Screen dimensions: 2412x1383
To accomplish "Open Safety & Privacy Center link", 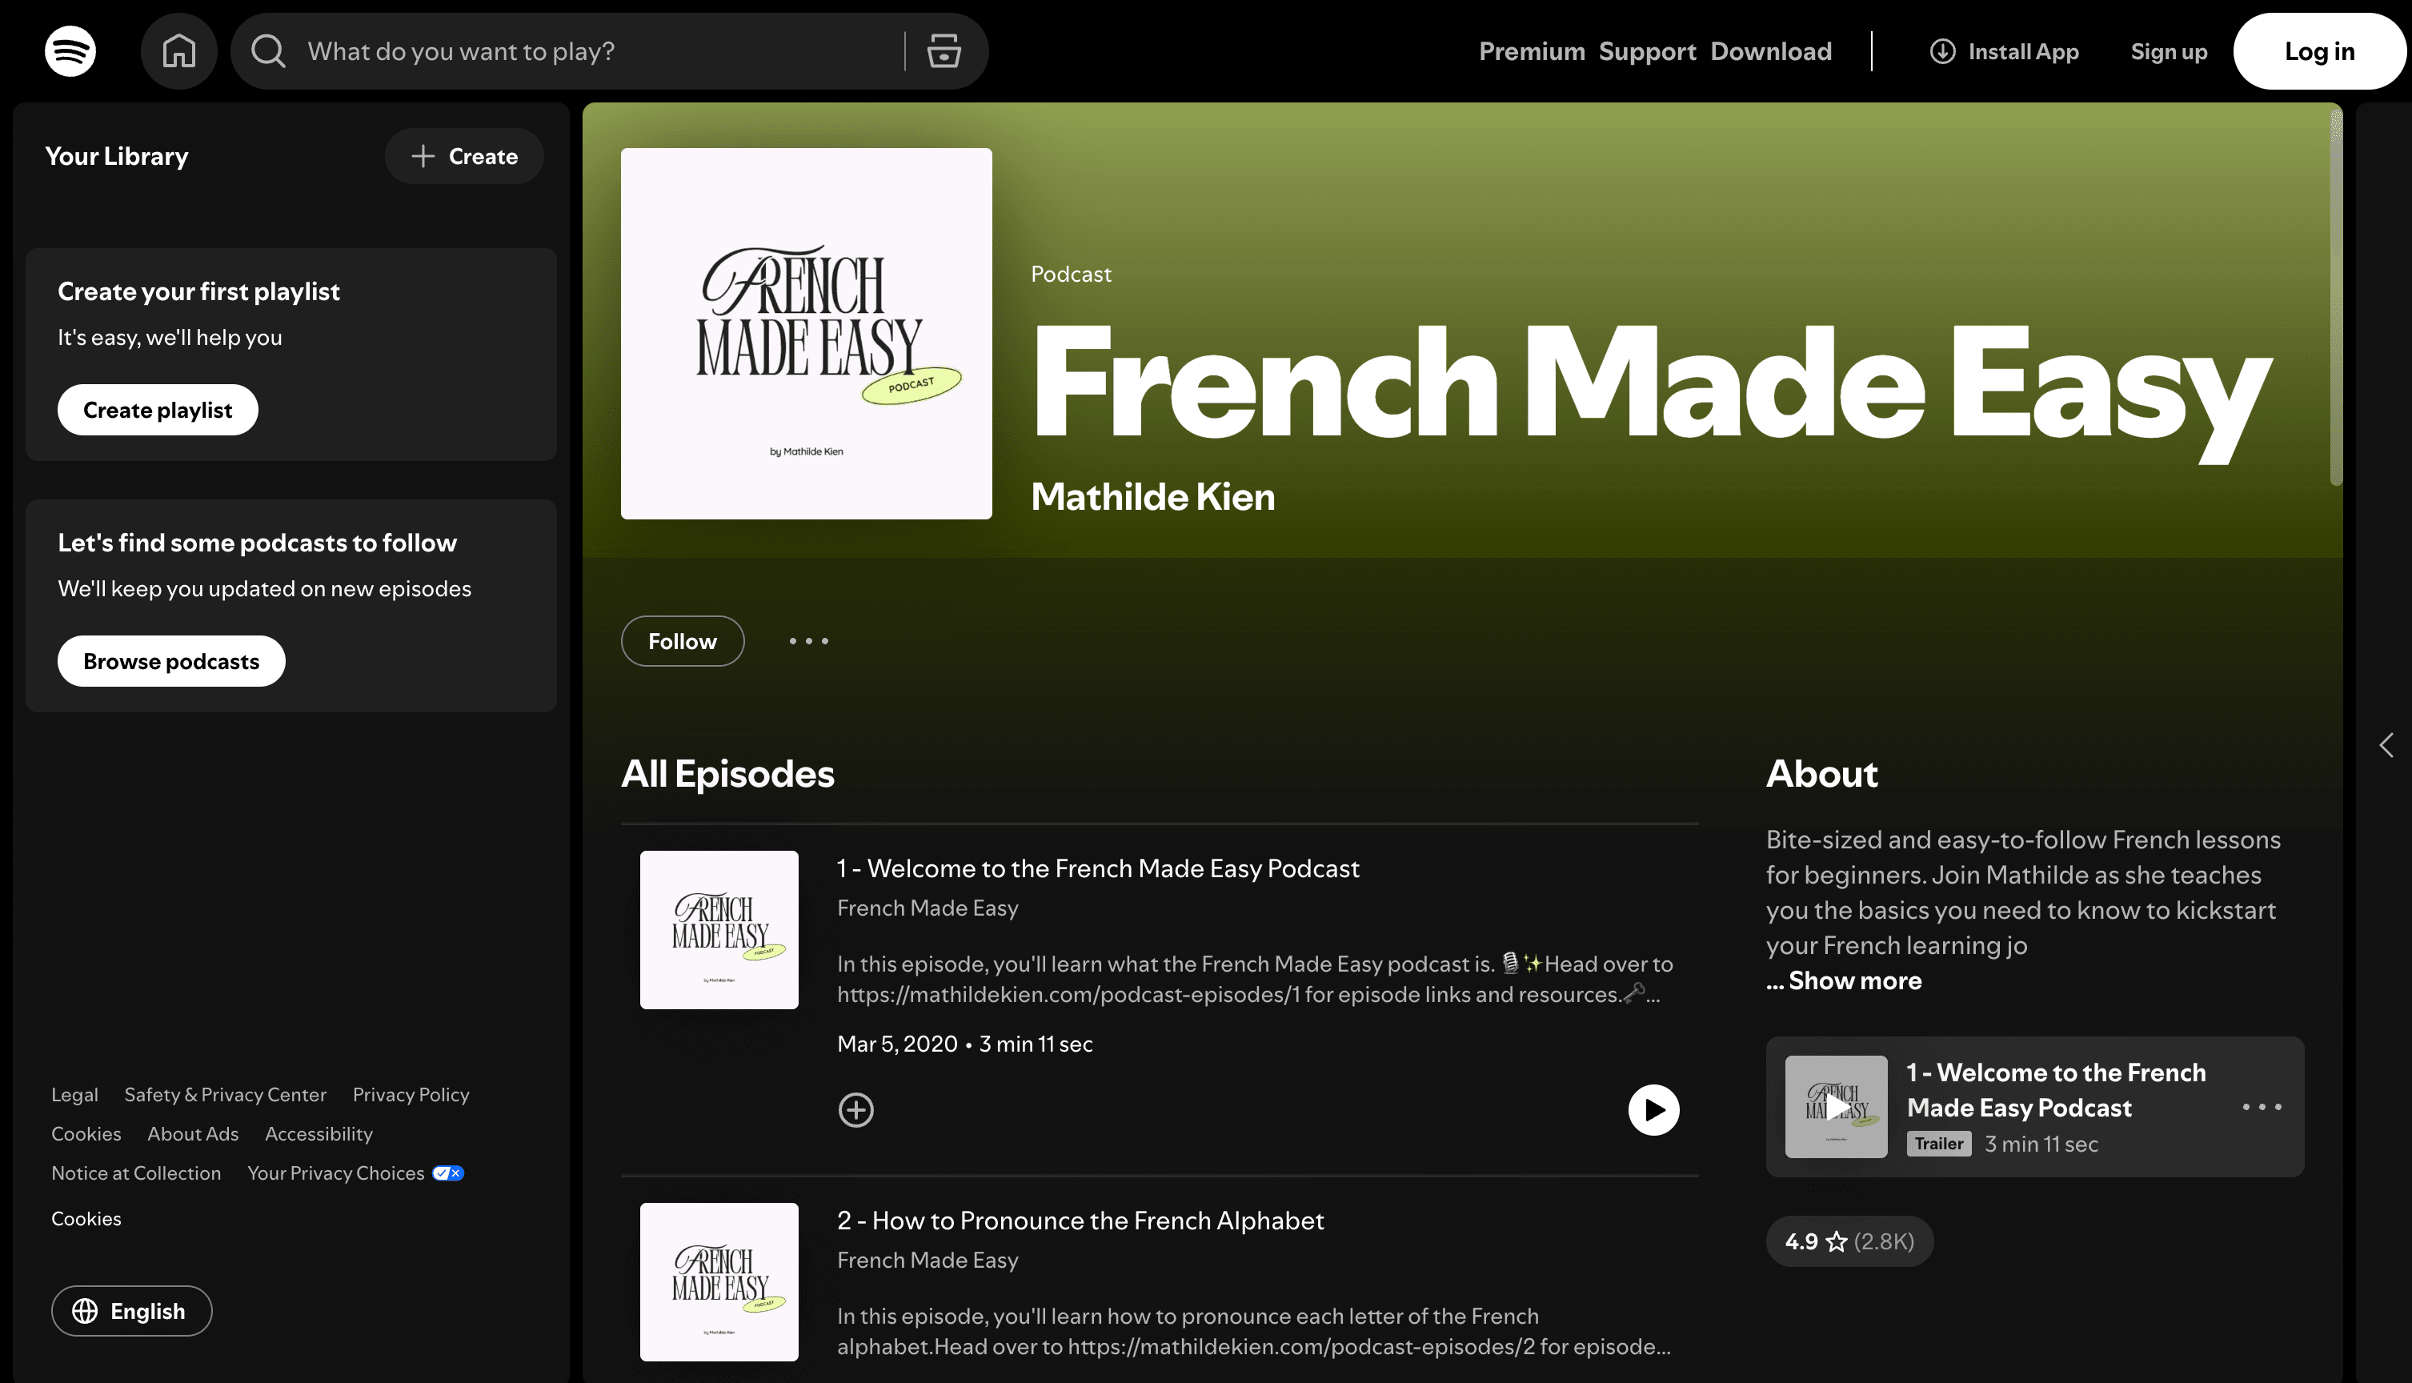I will tap(225, 1094).
